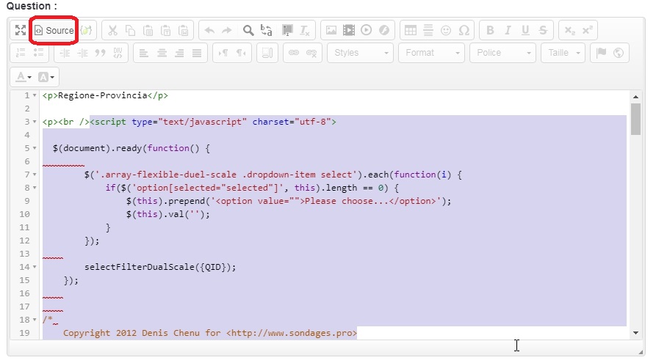Click Paste as plain text icon
656x363 pixels.
(x=166, y=30)
